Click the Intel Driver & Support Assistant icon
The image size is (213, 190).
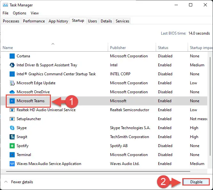pos(12,65)
